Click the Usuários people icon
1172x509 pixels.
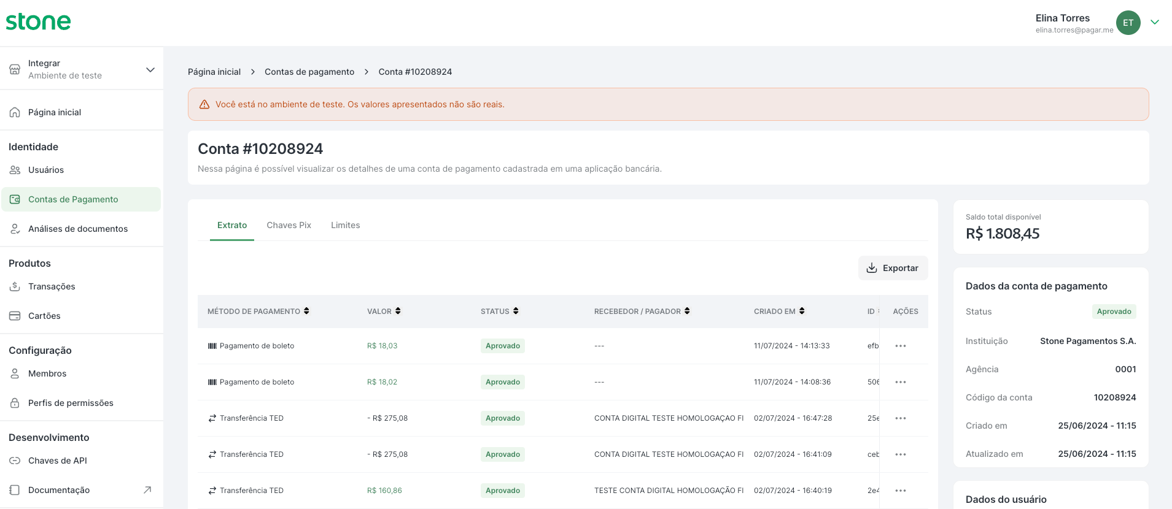(x=15, y=170)
